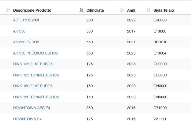This screenshot has width=191, height=126.
Task: Select frame code CL0000 in DINK 125 TUNNEL row
Action: [x=160, y=75]
